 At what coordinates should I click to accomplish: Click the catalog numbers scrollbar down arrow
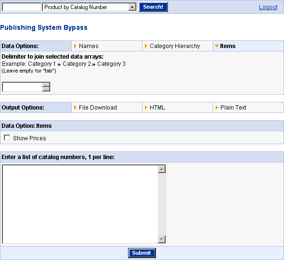162,239
